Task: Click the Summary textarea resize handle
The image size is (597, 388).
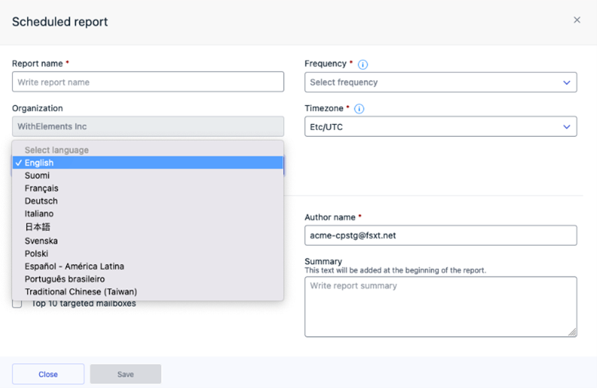Action: coord(573,332)
